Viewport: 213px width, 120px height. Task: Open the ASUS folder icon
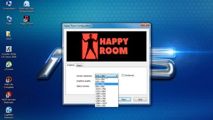pyautogui.click(x=9, y=36)
